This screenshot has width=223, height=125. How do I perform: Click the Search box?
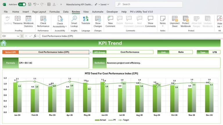click(149, 4)
